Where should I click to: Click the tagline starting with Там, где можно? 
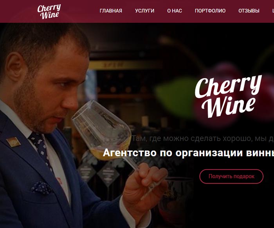pyautogui.click(x=202, y=138)
